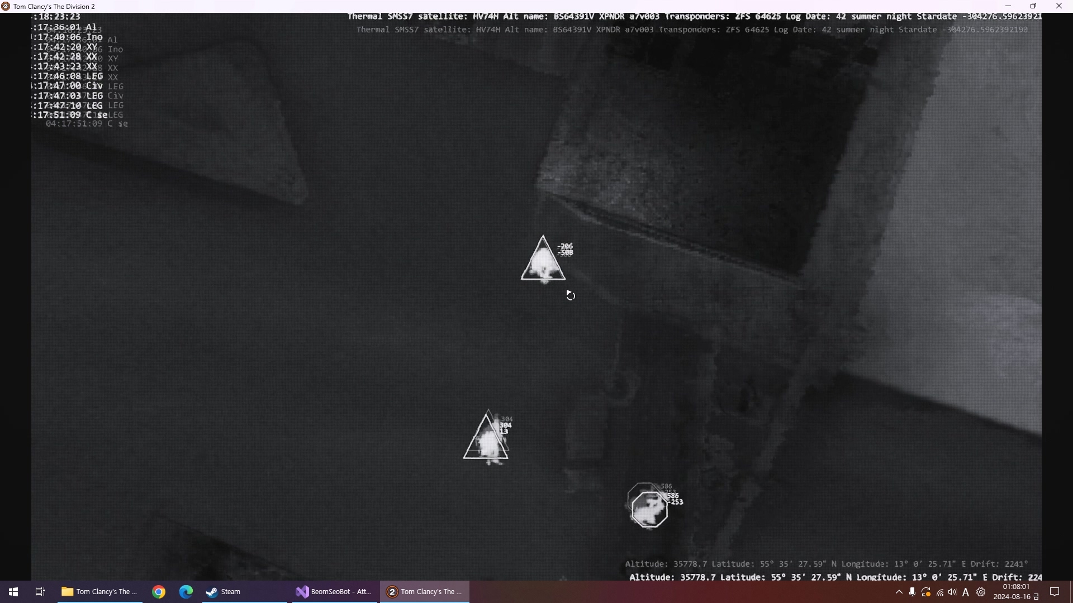Image resolution: width=1073 pixels, height=603 pixels.
Task: Switch to the BeomSeoBot Visual Studio window
Action: click(x=334, y=592)
